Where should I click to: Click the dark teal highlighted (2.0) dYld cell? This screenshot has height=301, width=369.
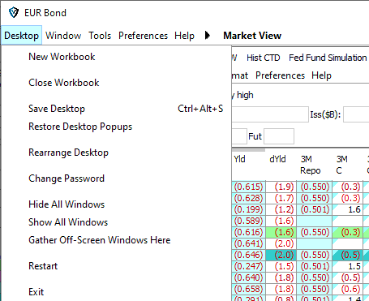281,255
